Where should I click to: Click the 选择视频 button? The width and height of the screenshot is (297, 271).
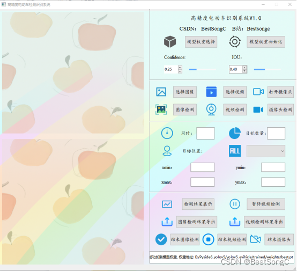pyautogui.click(x=235, y=92)
